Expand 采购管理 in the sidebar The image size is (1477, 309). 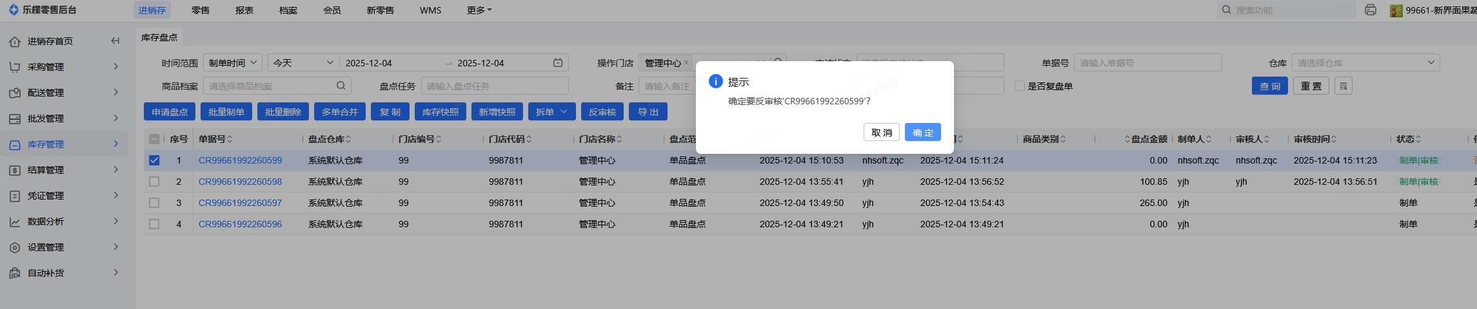116,66
